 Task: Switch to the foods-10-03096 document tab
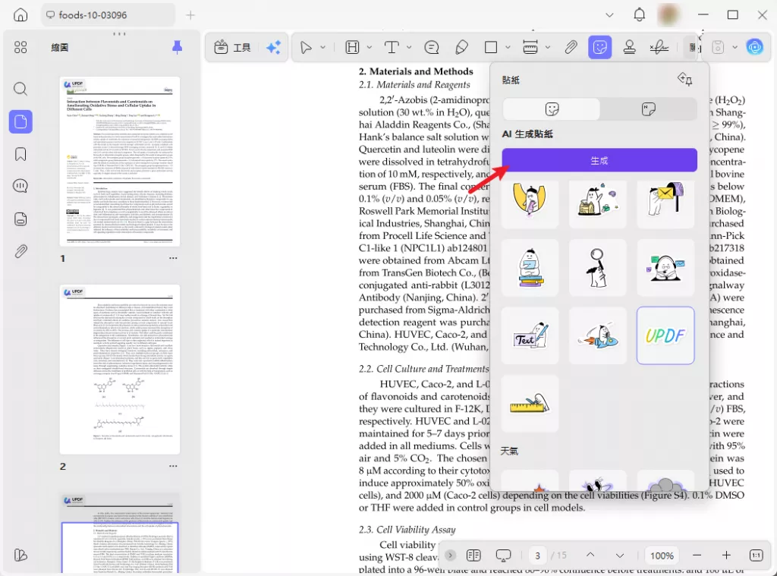108,15
